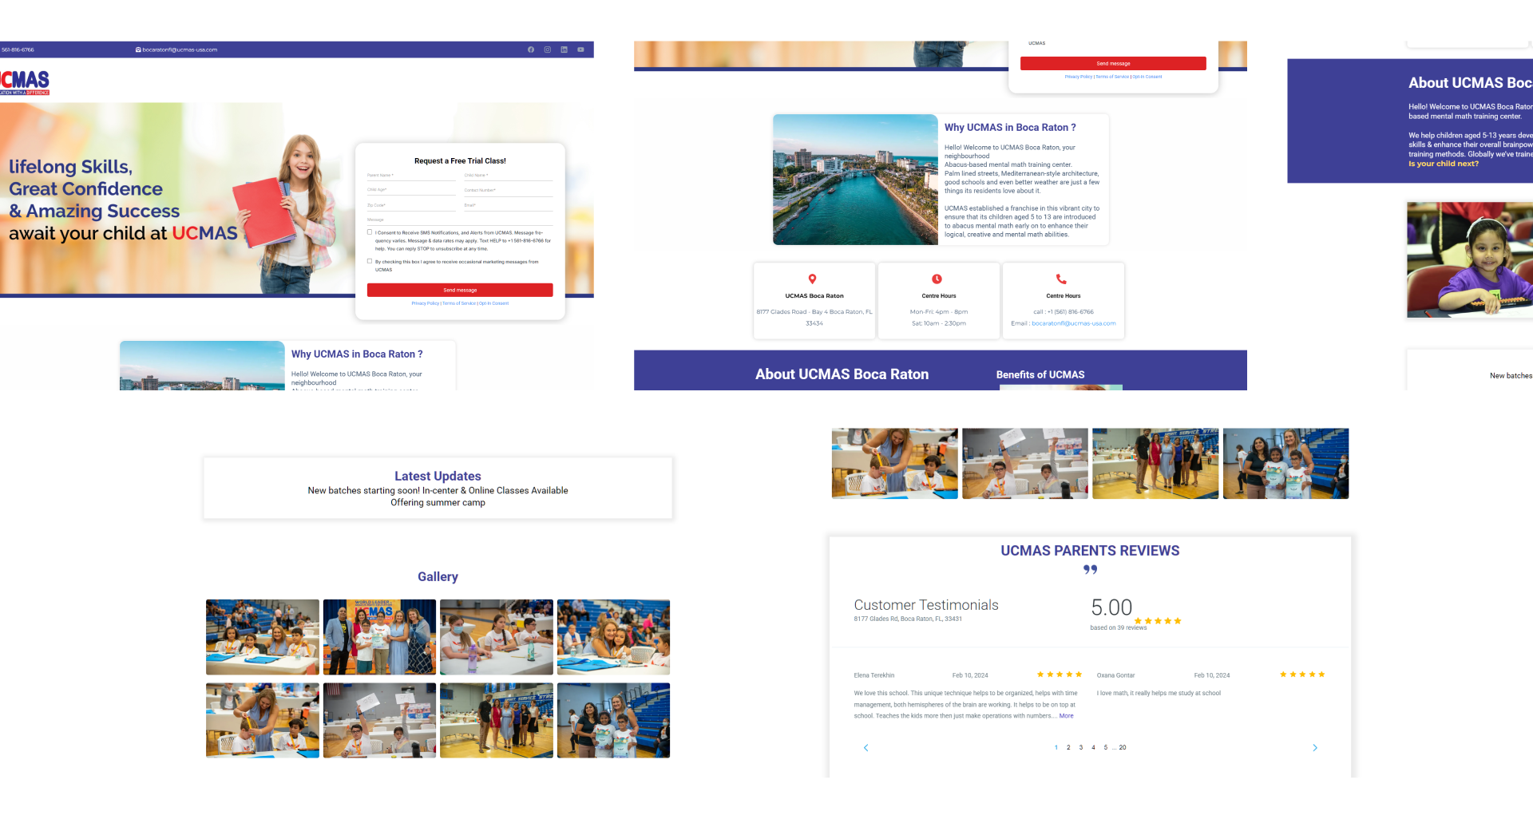1533x819 pixels.
Task: Click the red phone icon in the contact card
Action: (x=1061, y=279)
